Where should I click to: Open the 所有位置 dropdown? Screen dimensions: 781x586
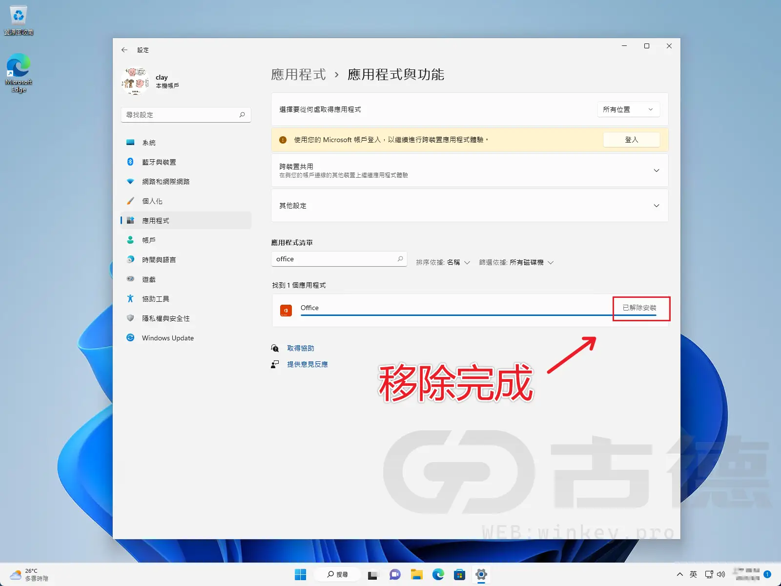628,109
